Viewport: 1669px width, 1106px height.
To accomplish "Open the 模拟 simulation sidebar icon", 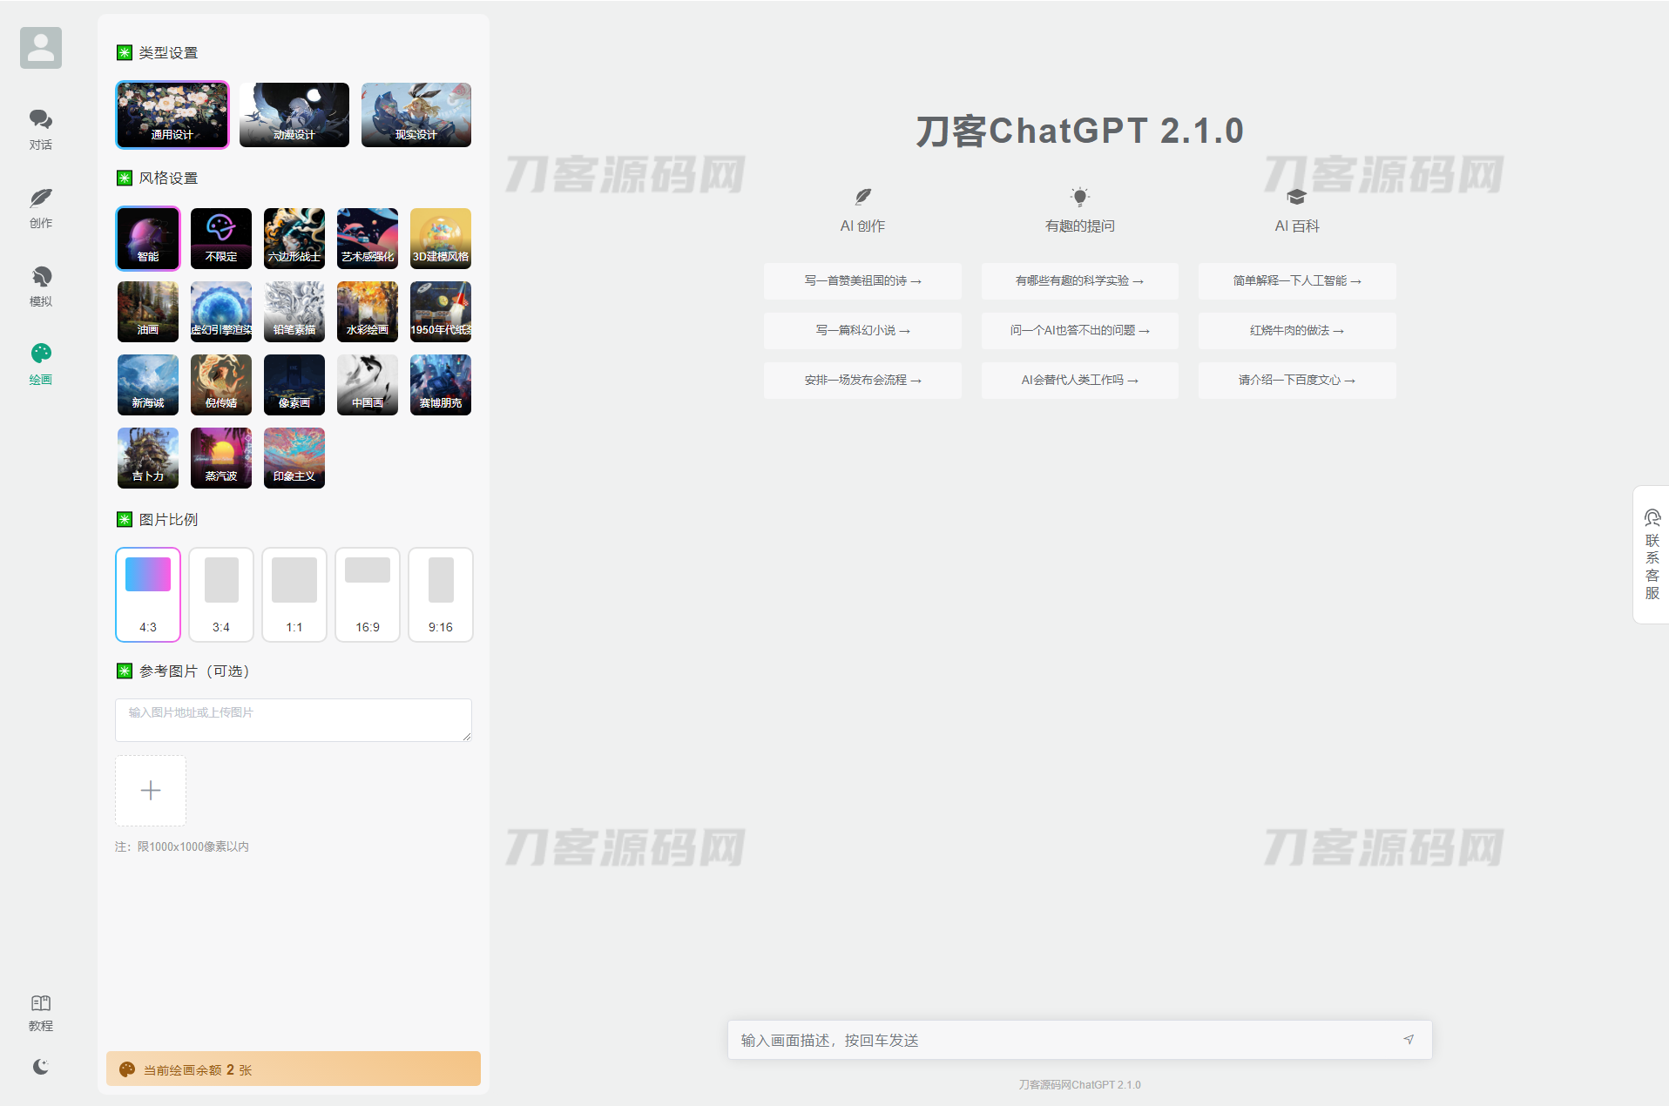I will point(40,286).
